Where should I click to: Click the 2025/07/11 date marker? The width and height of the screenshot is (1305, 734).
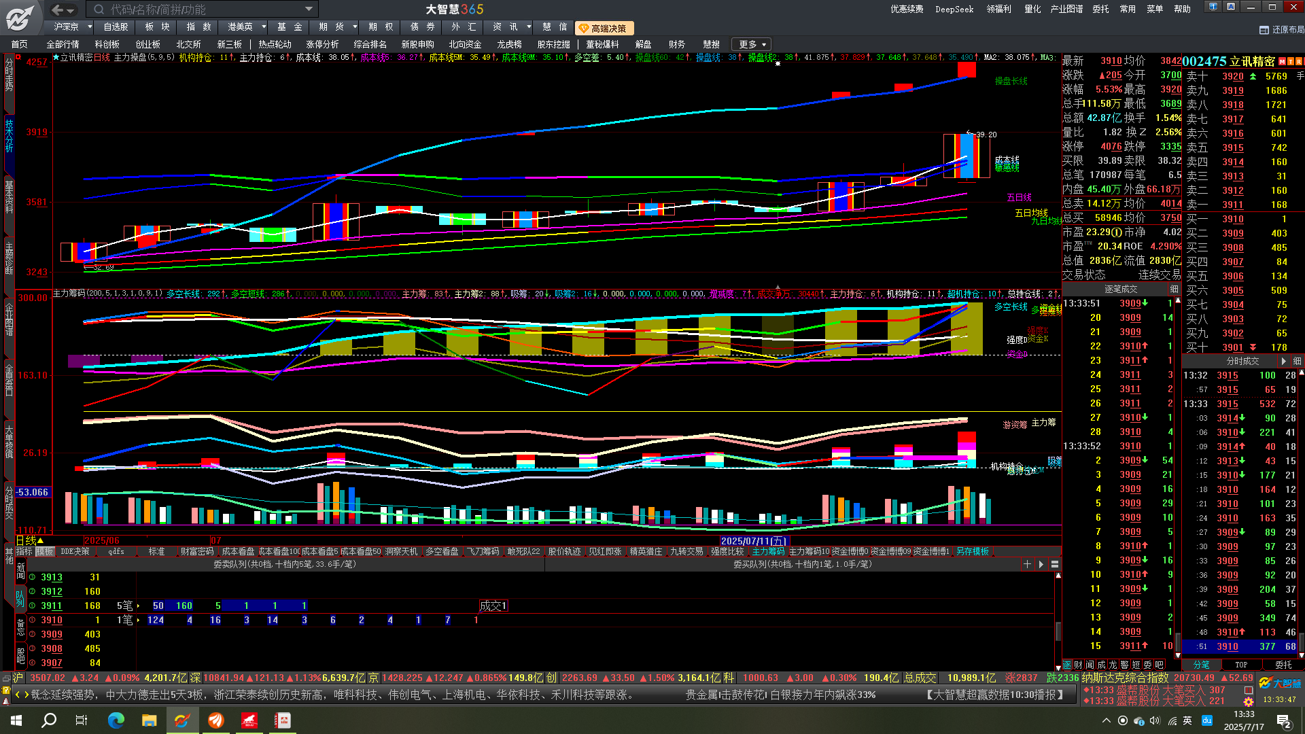coord(753,541)
